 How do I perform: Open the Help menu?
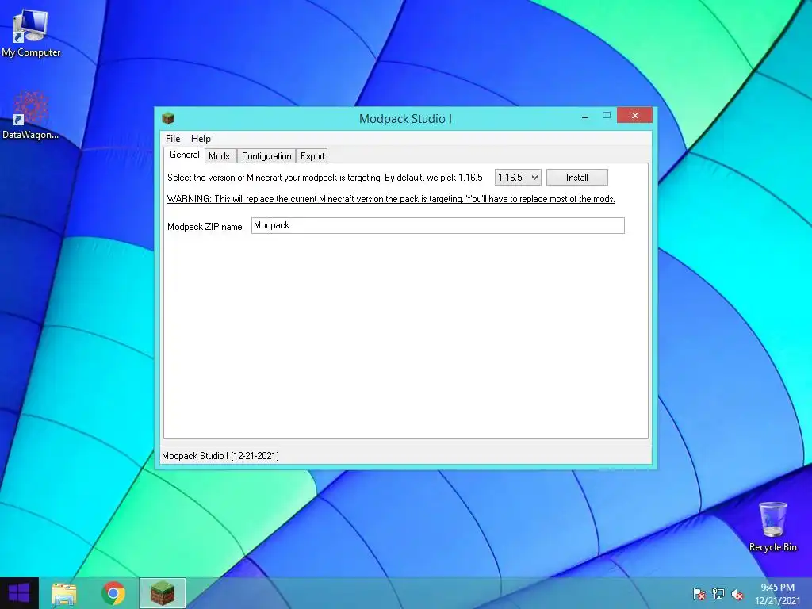[x=201, y=139]
